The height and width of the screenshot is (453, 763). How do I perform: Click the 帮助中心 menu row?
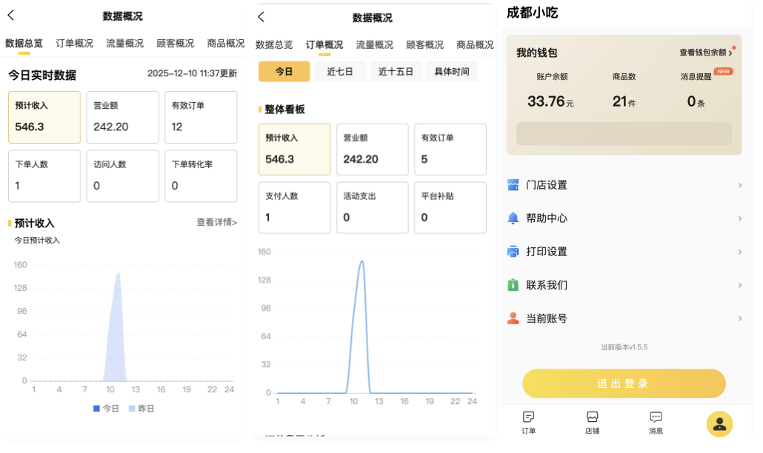point(624,218)
